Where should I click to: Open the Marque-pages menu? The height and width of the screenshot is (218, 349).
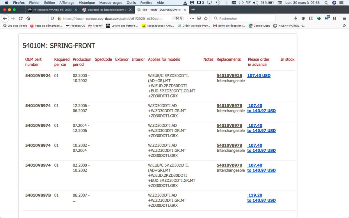111,3
